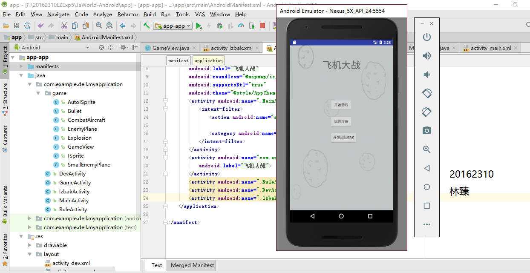Collapse the res folder arrow

21,236
